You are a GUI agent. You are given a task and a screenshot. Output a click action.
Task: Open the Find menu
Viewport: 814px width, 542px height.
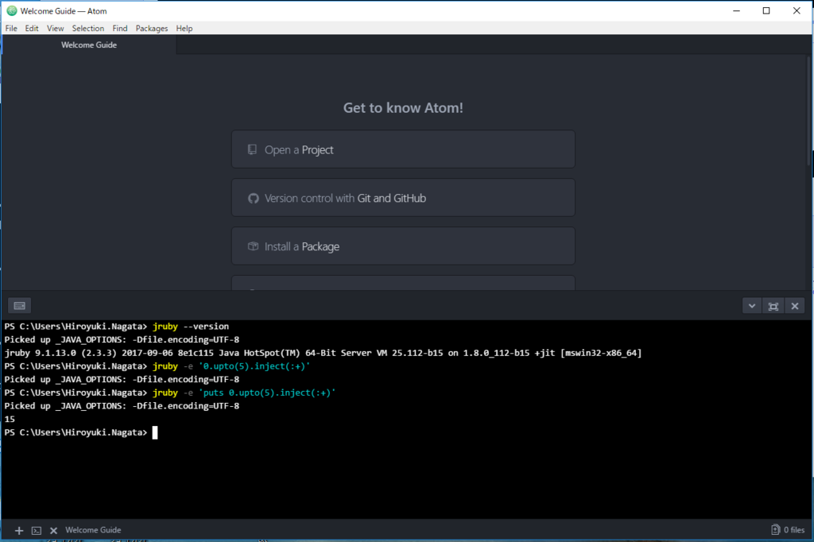coord(119,29)
